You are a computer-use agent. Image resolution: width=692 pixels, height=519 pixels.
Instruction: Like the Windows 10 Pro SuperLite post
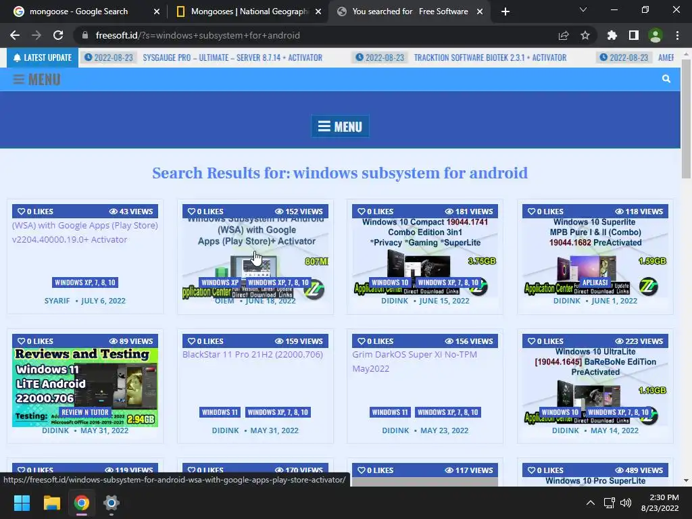point(545,470)
